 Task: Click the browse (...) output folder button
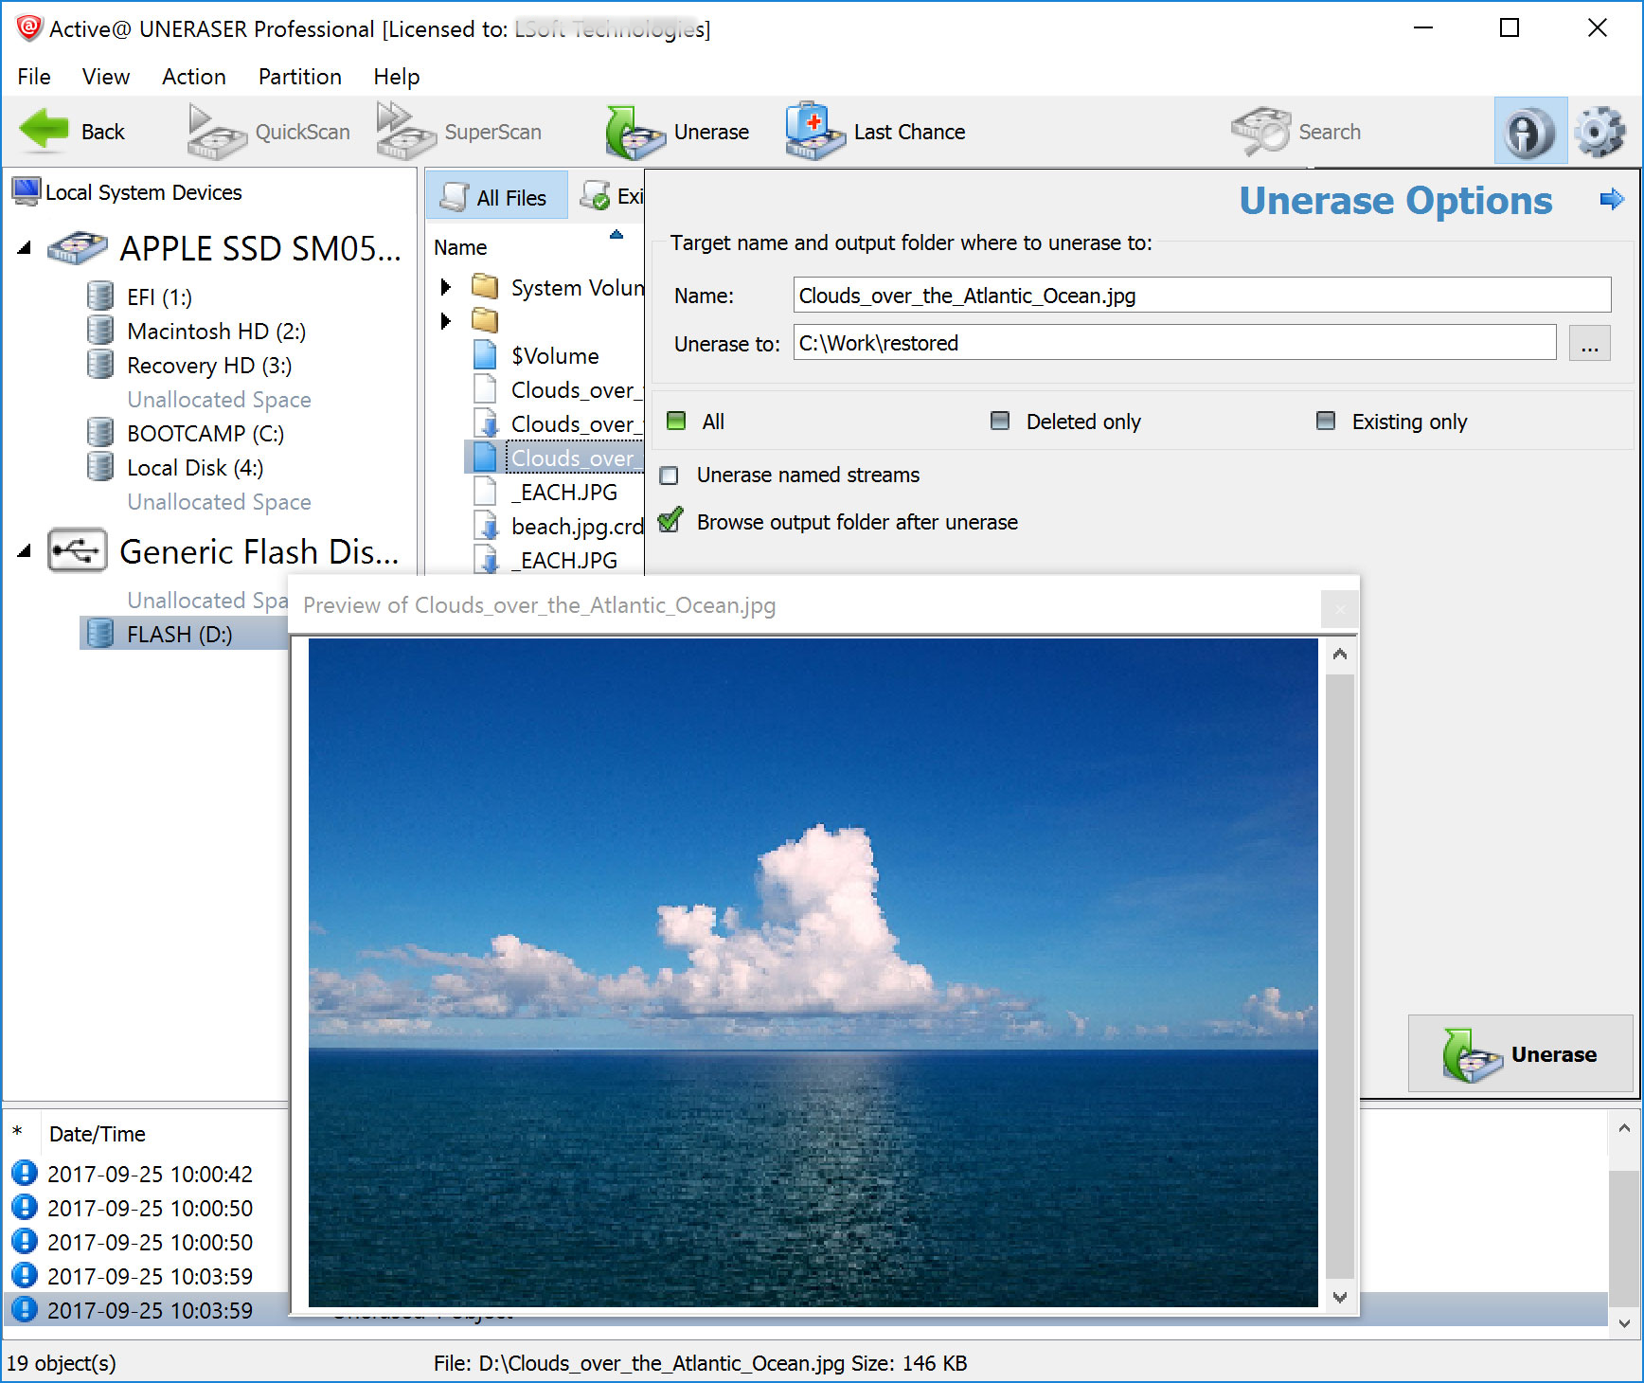click(1588, 343)
